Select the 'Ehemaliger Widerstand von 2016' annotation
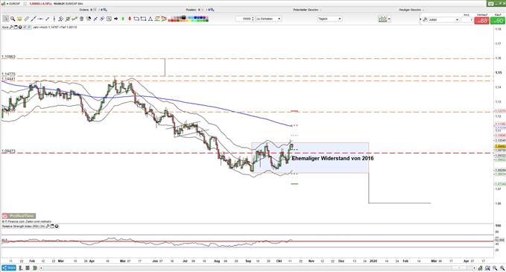The height and width of the screenshot is (272, 506). (x=332, y=159)
